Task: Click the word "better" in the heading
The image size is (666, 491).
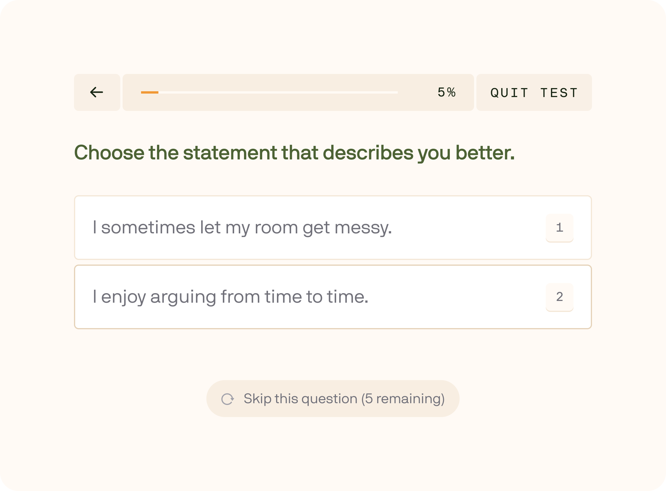Action: click(x=485, y=152)
